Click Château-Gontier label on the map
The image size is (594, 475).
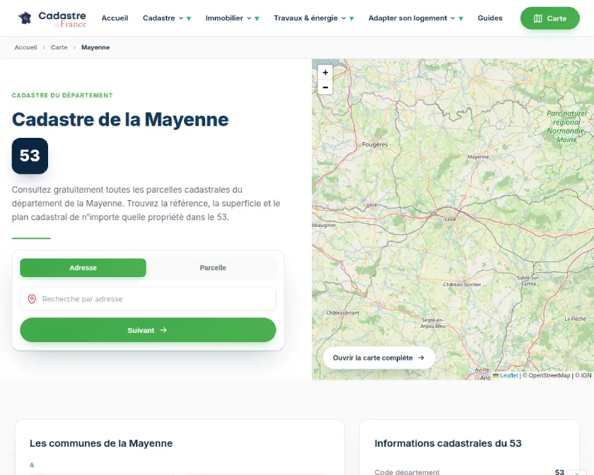(462, 284)
